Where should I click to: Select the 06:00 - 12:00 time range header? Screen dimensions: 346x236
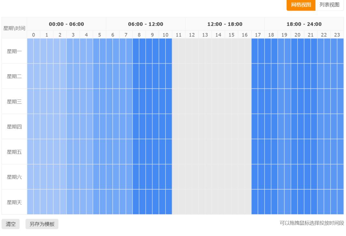[145, 24]
